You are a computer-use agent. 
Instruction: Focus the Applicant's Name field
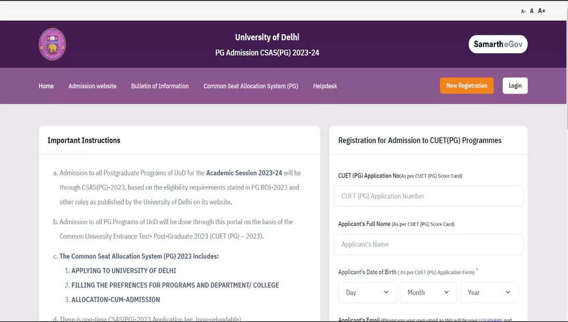point(428,244)
